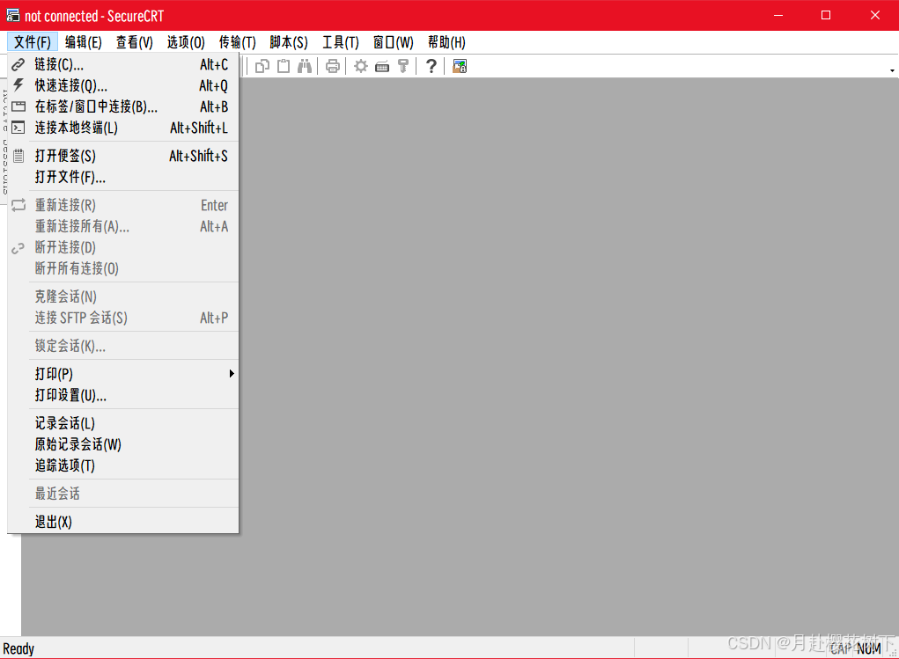
Task: Open session options gear icon
Action: coord(361,67)
